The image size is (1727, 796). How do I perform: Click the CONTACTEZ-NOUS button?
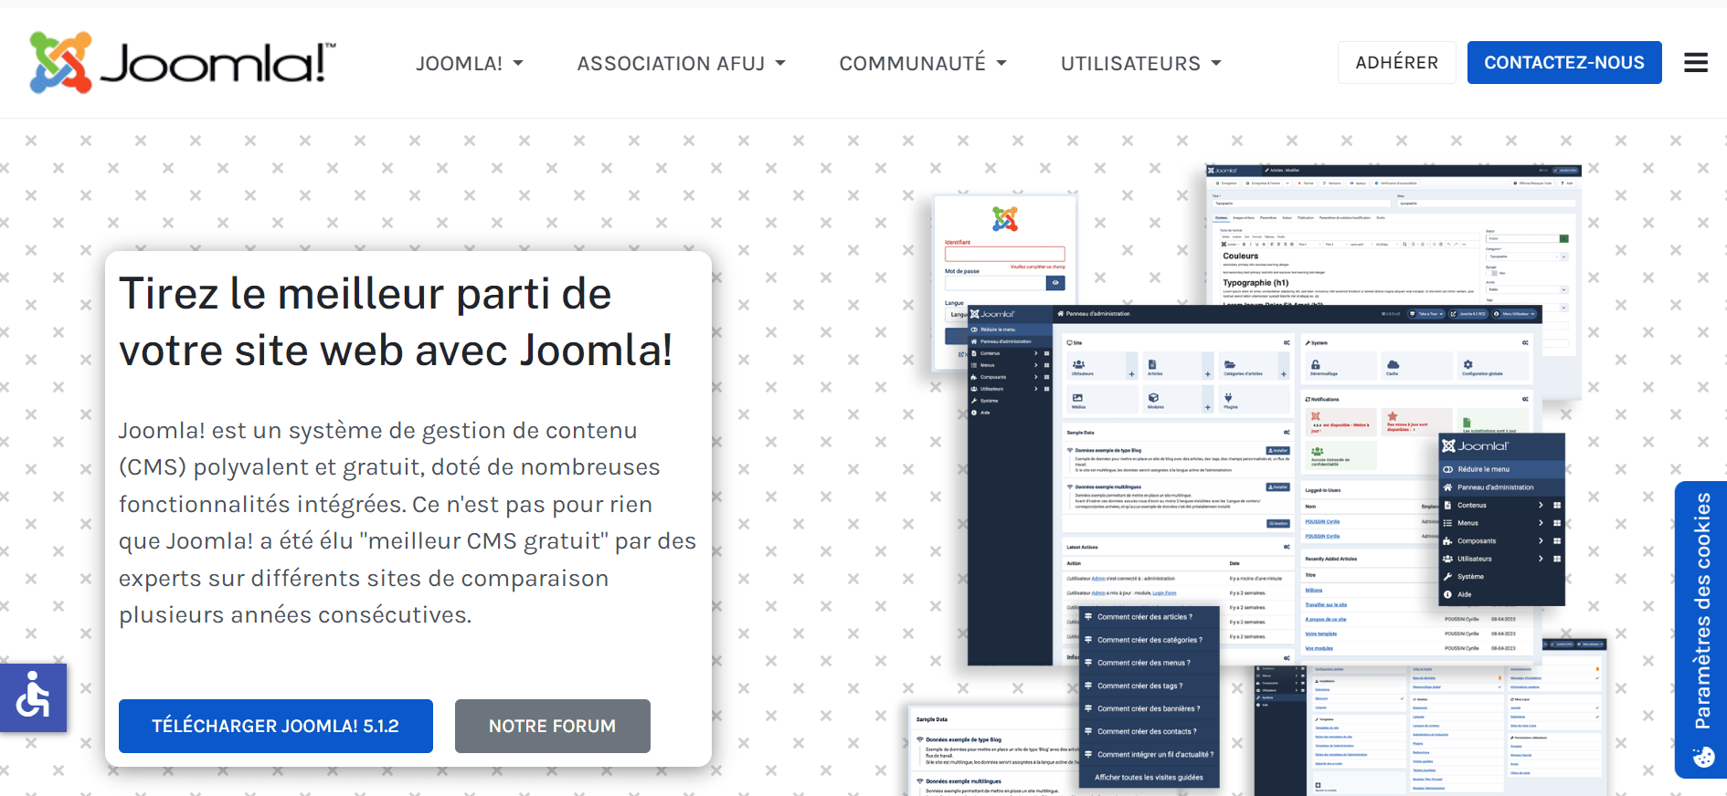tap(1564, 62)
